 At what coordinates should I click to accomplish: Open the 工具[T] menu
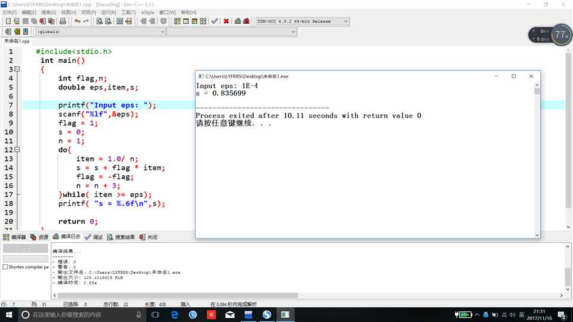128,13
